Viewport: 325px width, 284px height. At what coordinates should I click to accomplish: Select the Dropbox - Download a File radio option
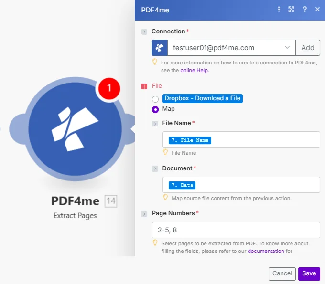tap(155, 99)
